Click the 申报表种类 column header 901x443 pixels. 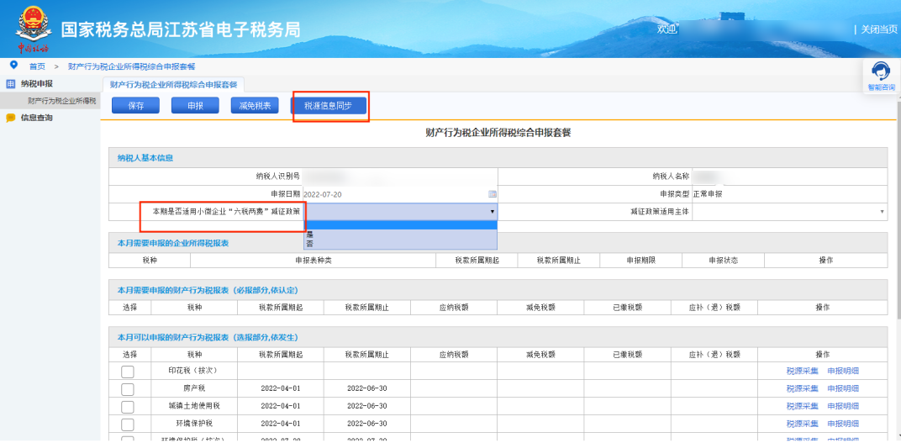[x=314, y=261]
